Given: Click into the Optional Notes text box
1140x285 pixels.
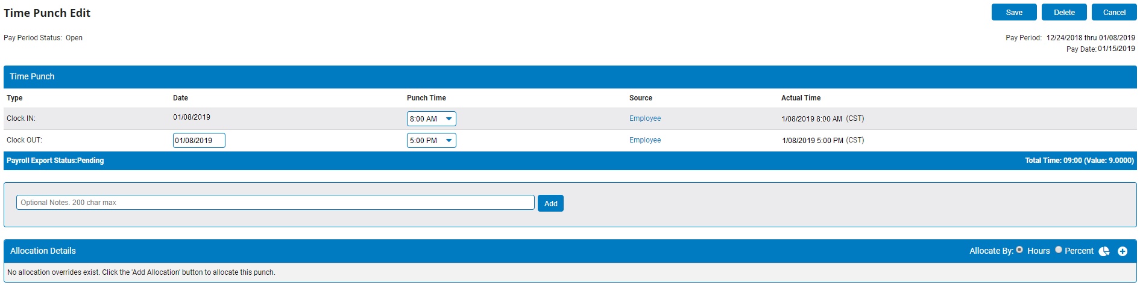Looking at the screenshot, I should tap(275, 203).
